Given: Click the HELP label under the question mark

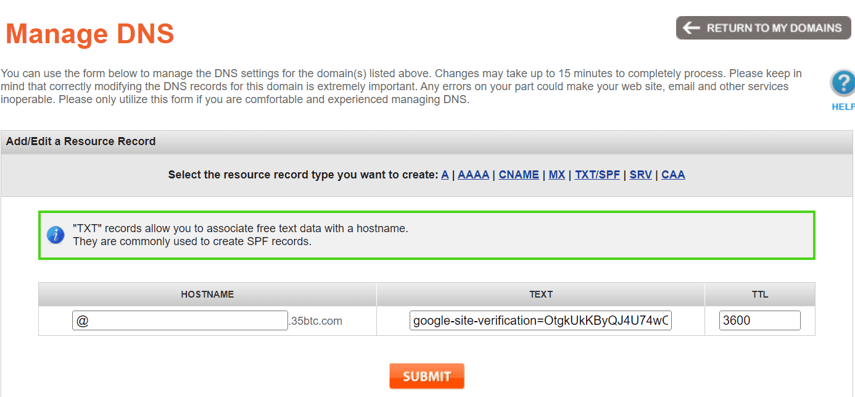Looking at the screenshot, I should (x=843, y=106).
